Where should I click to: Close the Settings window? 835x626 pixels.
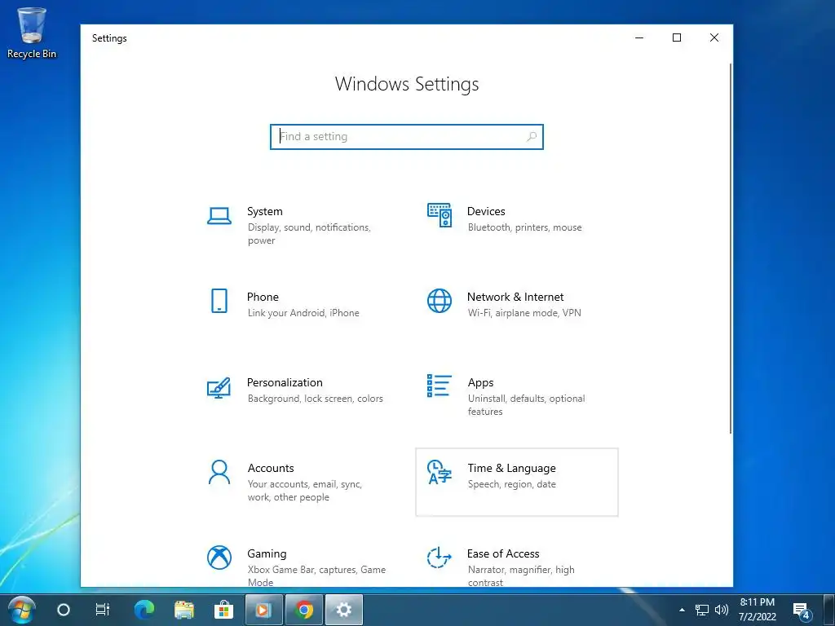[714, 37]
